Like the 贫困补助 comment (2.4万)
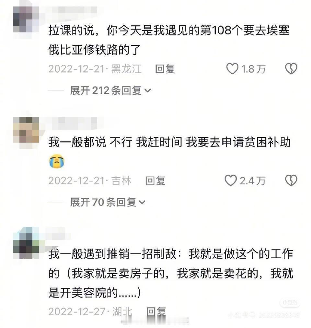 click(231, 181)
